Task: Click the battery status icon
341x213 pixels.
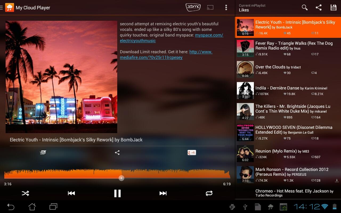Action: [x=335, y=207]
